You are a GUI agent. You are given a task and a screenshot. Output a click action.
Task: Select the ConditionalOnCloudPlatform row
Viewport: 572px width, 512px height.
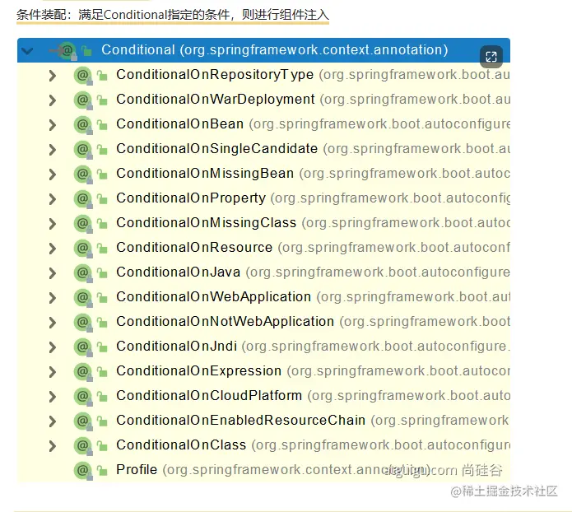pos(263,396)
